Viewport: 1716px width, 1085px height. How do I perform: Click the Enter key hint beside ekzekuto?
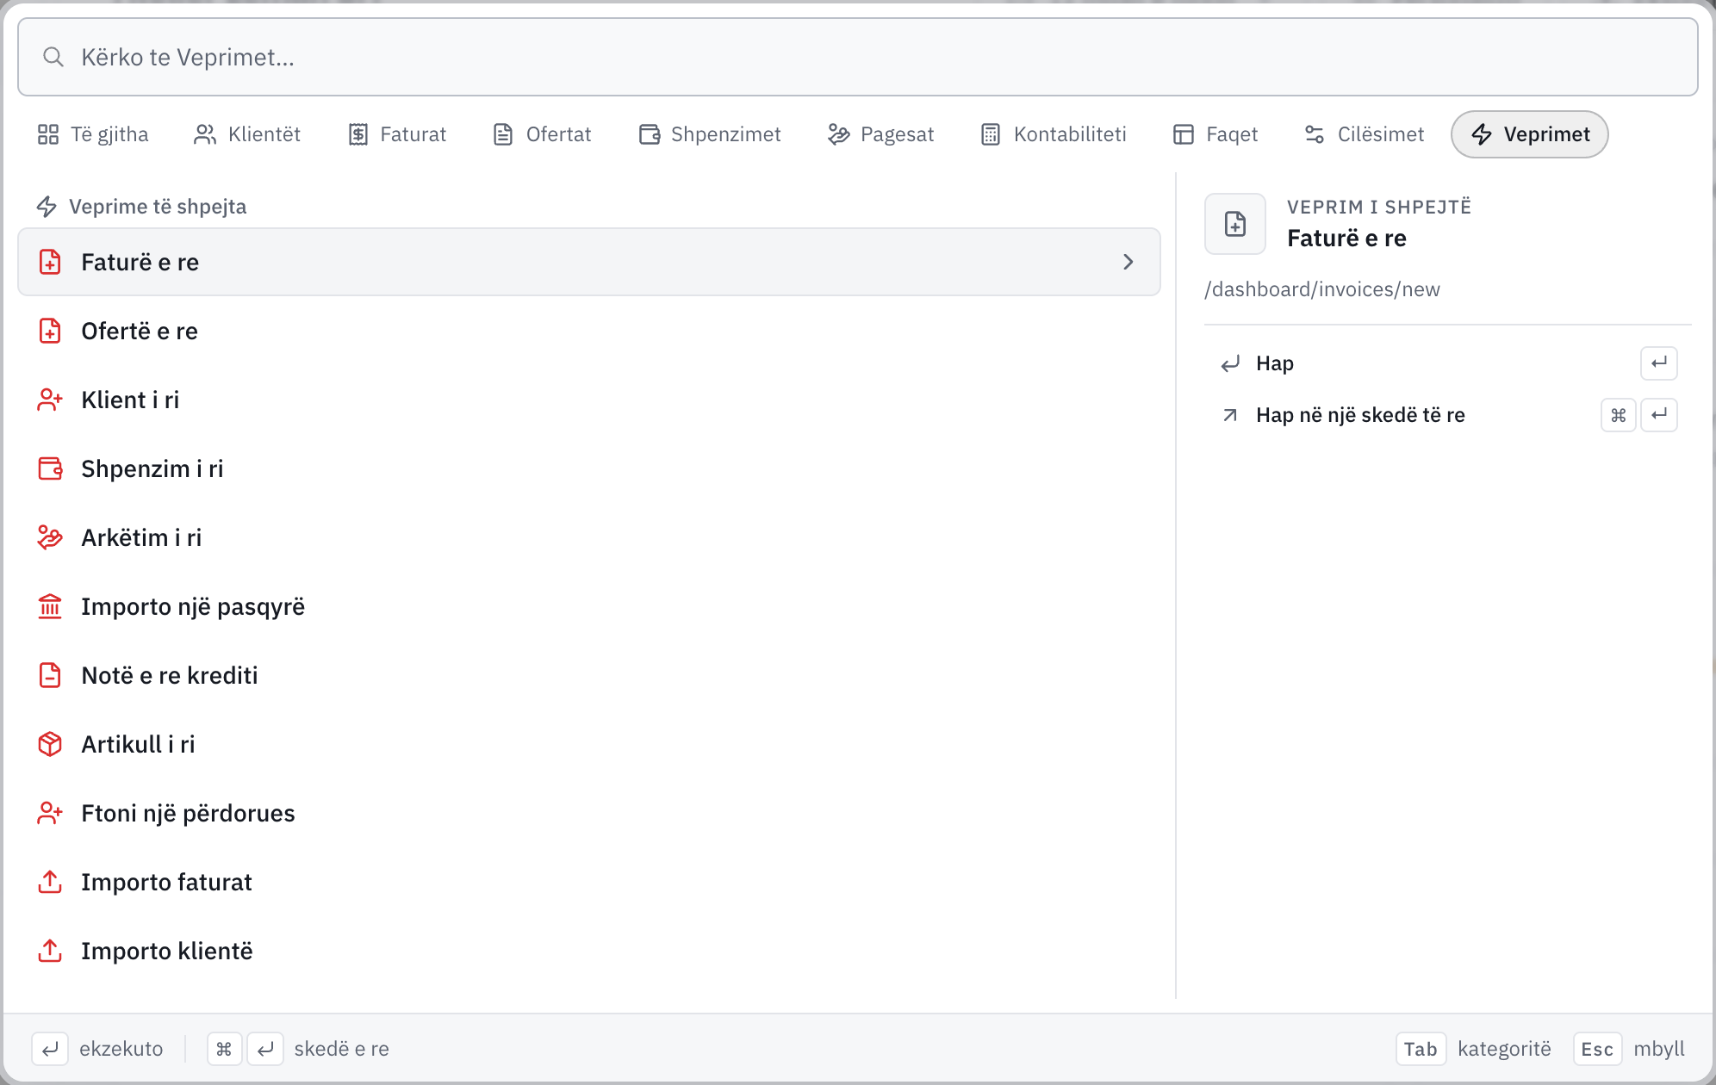pos(50,1049)
